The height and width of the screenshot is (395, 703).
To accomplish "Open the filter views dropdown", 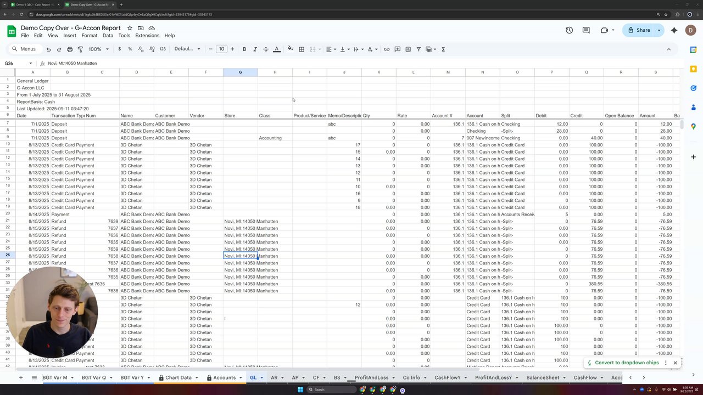I will point(431,49).
